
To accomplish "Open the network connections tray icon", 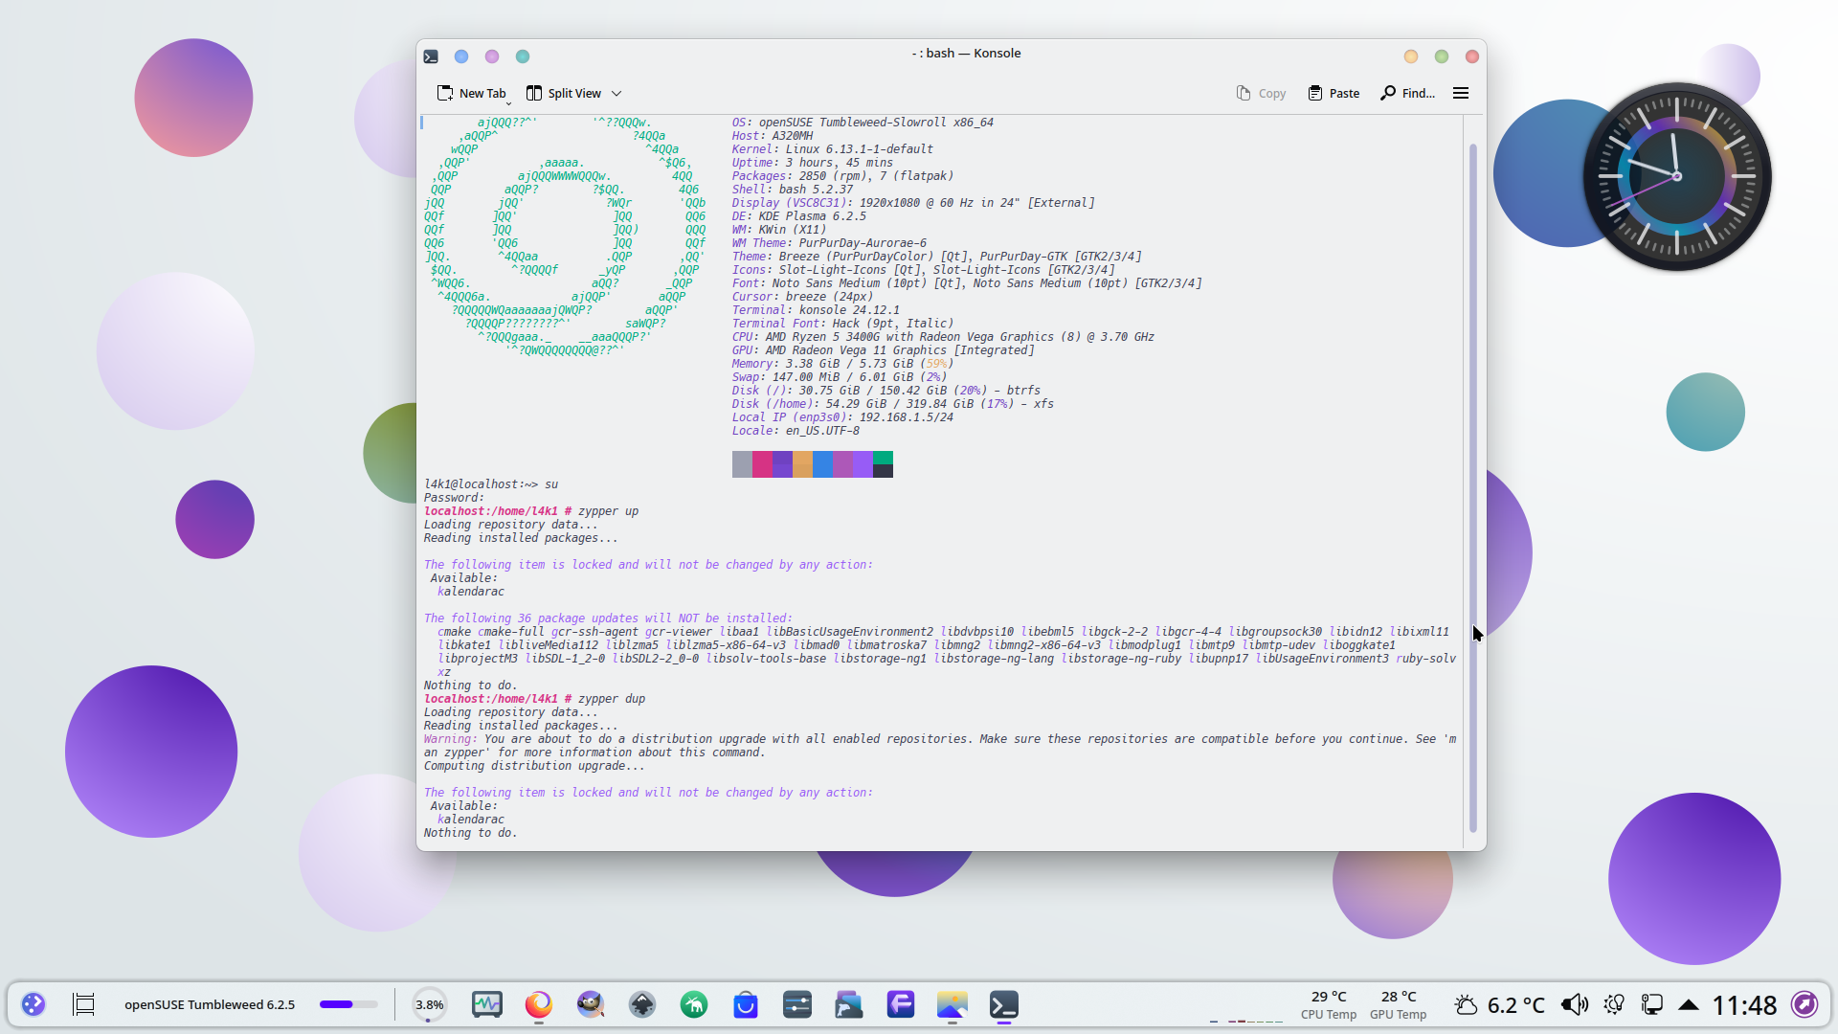I will point(1651,1004).
